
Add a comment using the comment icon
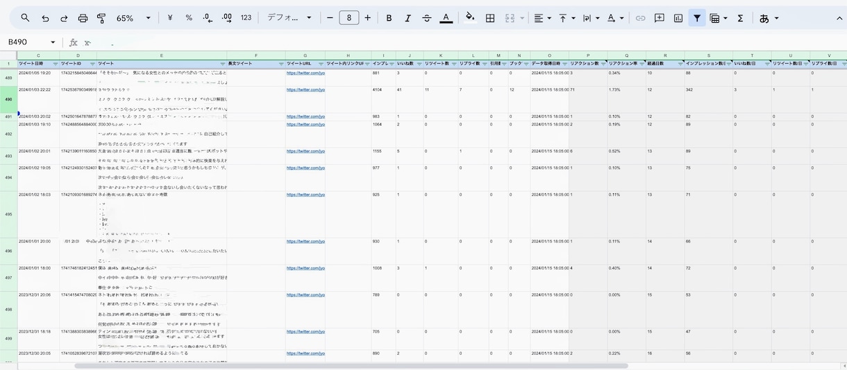pos(660,18)
